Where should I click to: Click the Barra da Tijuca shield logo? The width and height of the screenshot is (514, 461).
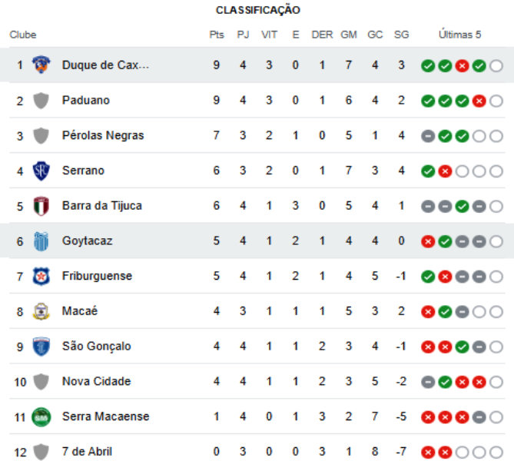[x=41, y=206]
